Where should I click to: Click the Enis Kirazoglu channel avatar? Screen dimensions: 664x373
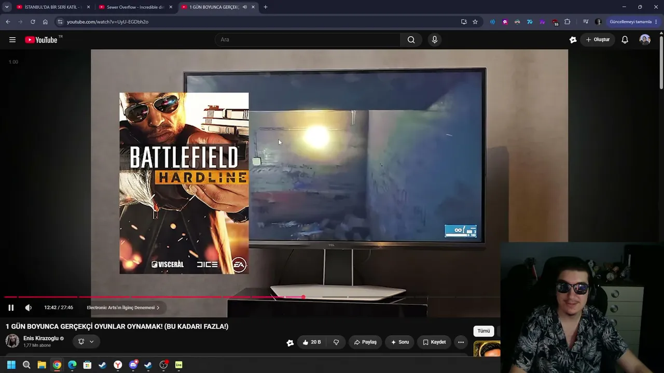tap(12, 341)
